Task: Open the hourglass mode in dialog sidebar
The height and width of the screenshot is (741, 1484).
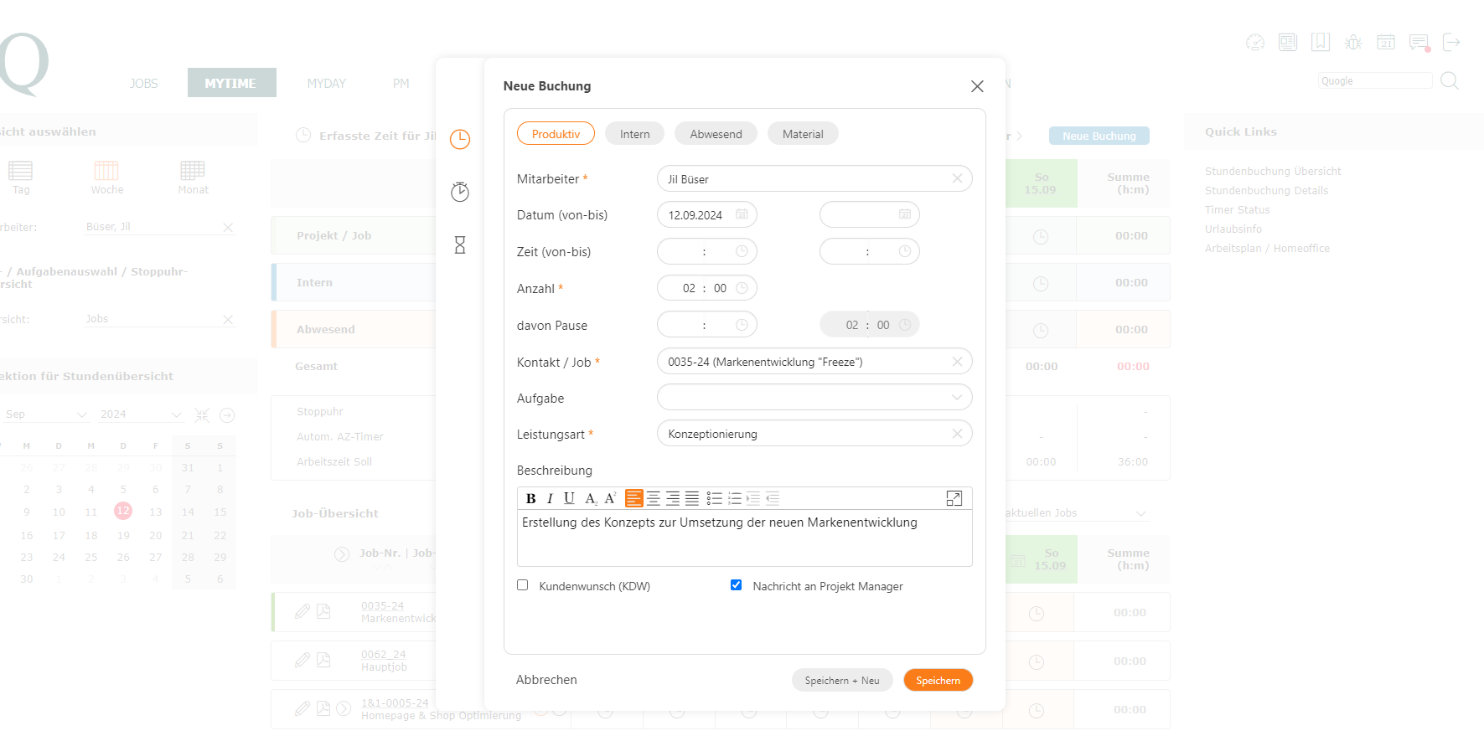Action: [x=460, y=245]
